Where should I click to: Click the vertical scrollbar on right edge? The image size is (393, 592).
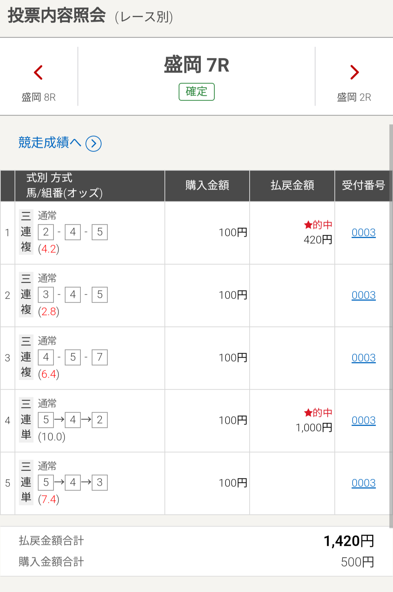(391, 326)
